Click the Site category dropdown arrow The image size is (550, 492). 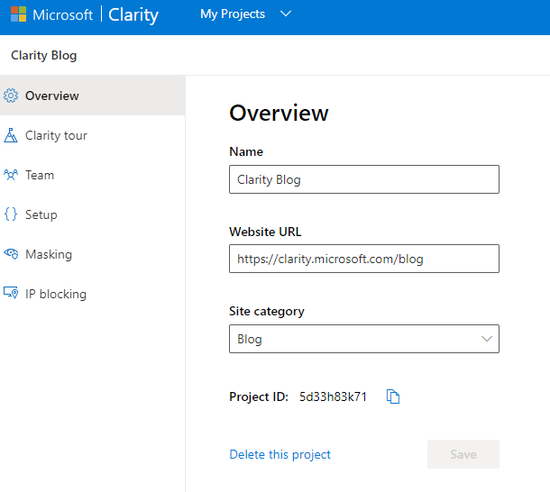pos(487,339)
